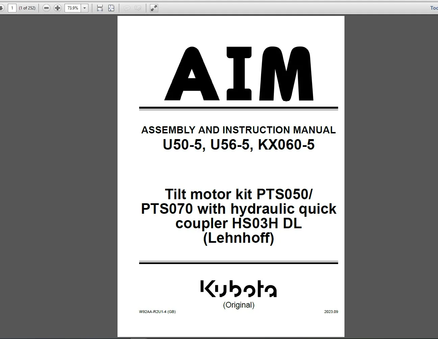The image size is (438, 339).
Task: Click the page count label
Action: point(27,8)
